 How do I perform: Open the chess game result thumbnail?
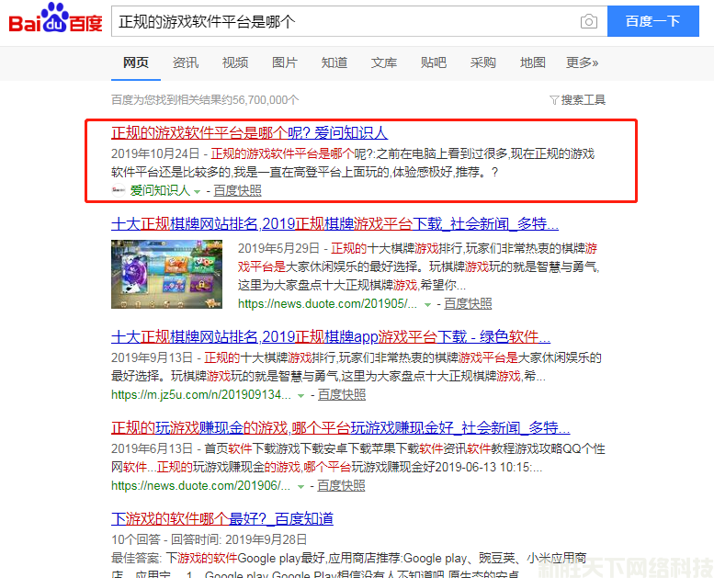point(166,273)
